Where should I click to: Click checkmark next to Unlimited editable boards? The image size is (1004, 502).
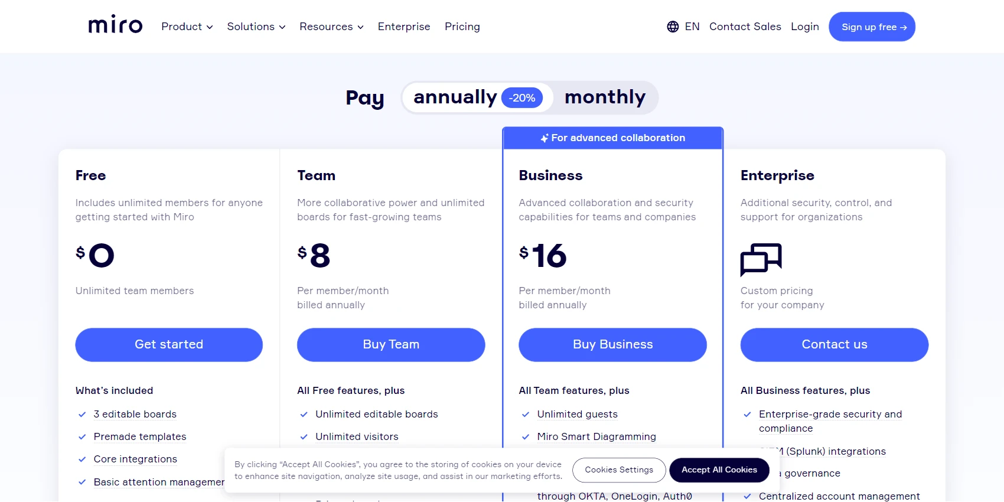coord(304,415)
